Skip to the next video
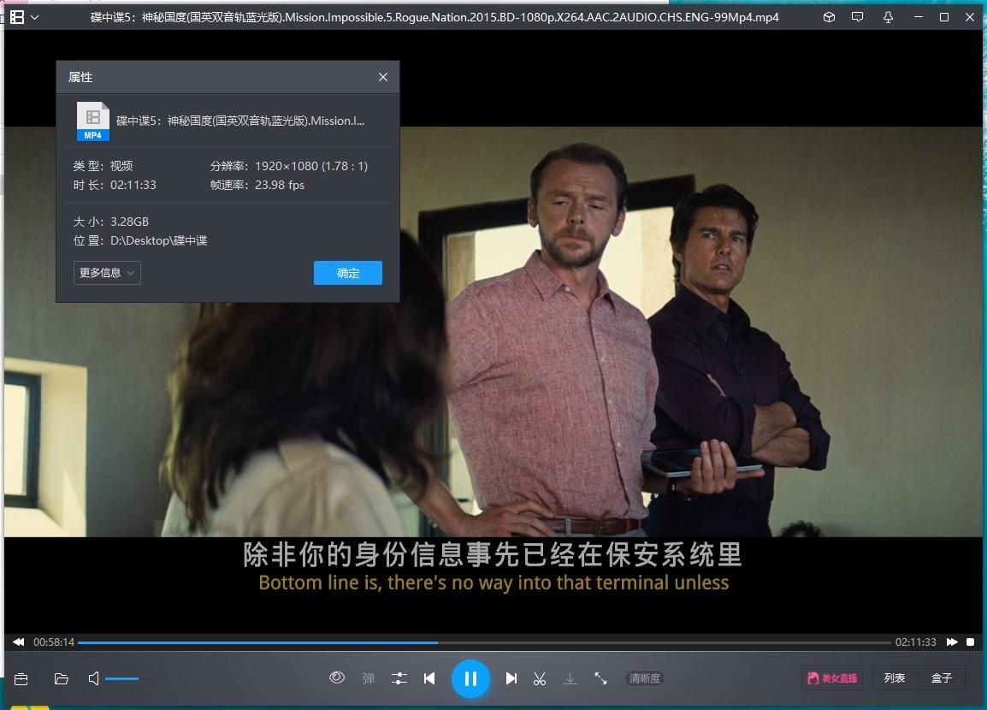This screenshot has height=710, width=987. [x=511, y=678]
